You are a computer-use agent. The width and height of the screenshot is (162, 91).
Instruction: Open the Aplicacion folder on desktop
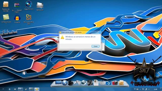click(40, 6)
